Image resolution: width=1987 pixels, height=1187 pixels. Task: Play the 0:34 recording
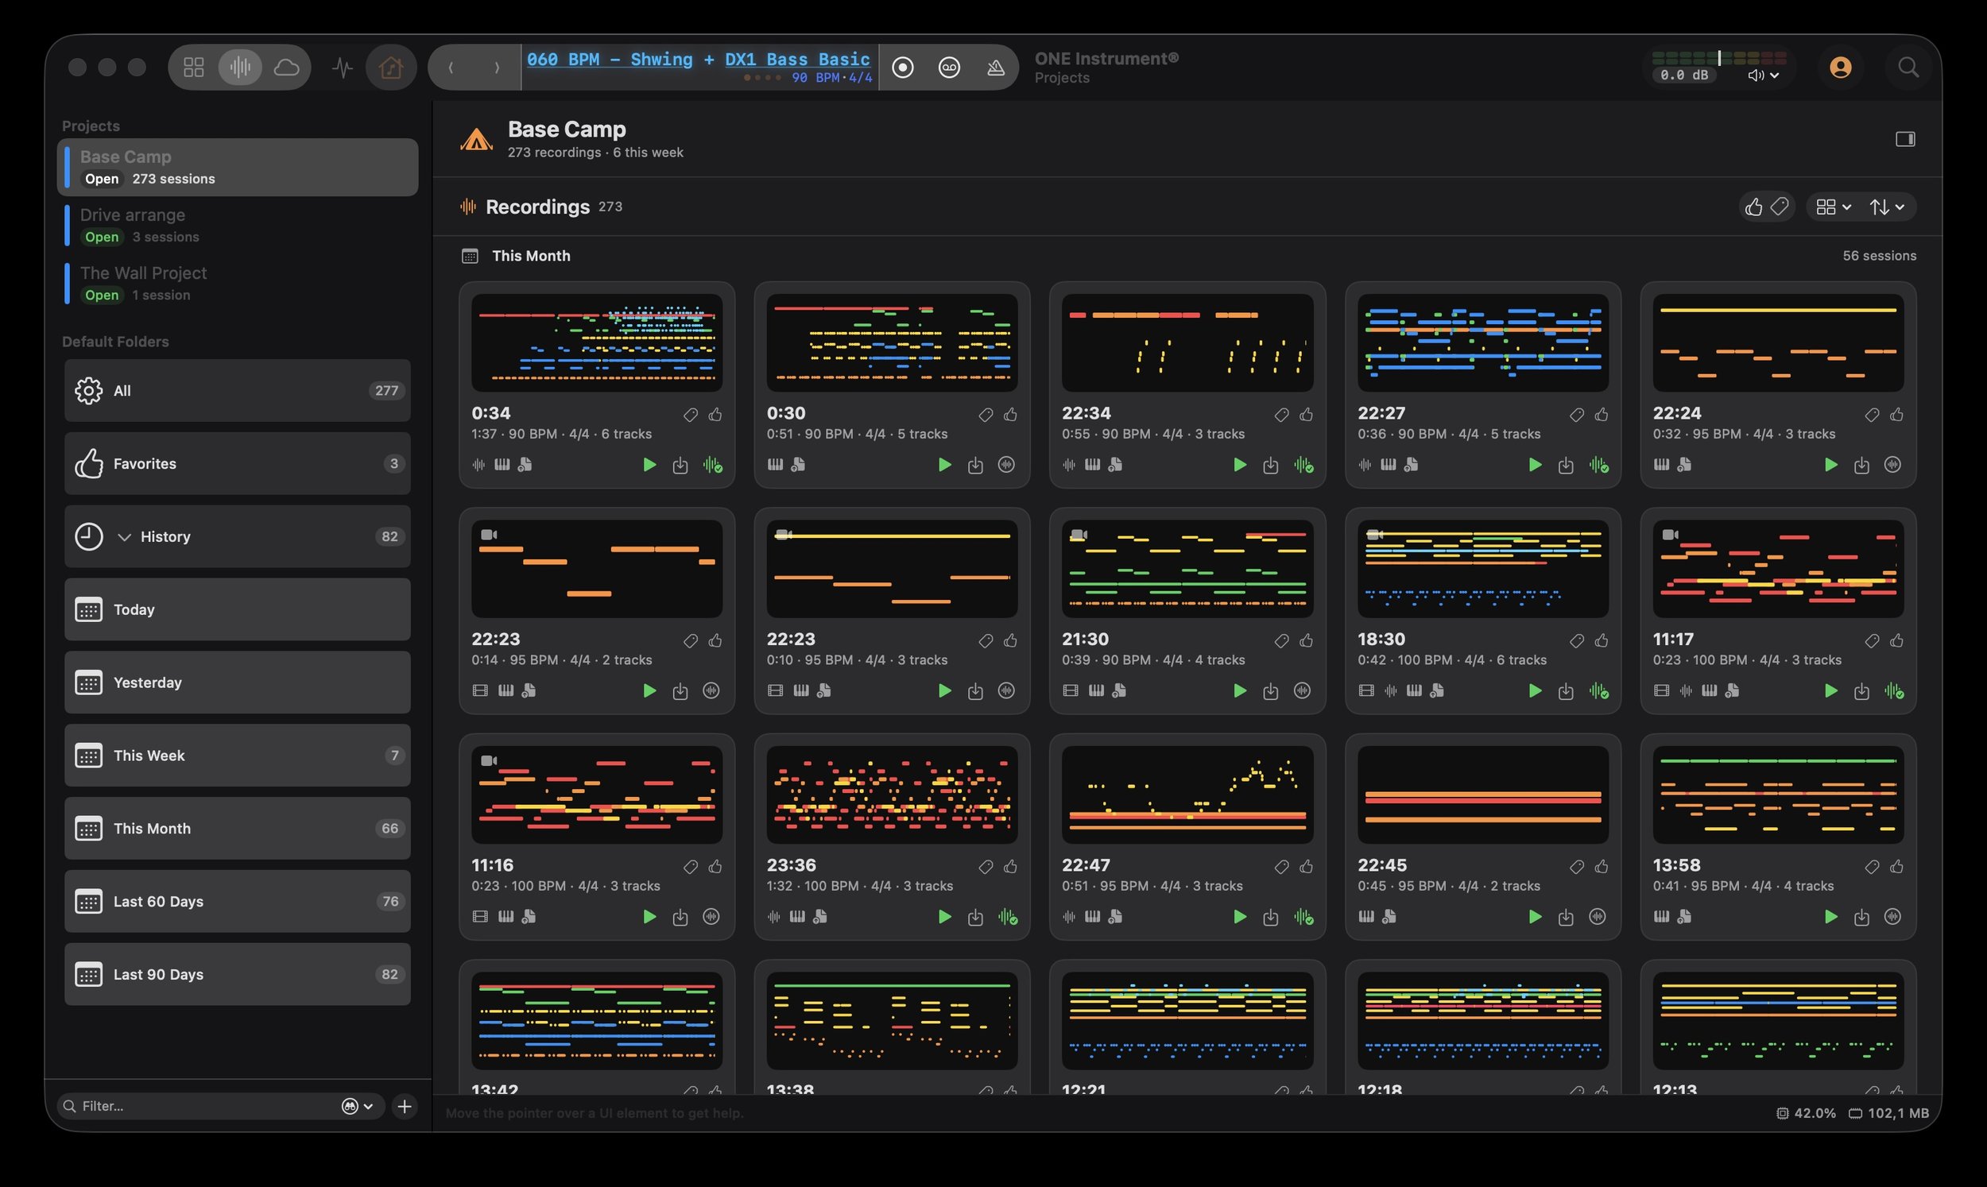click(649, 465)
